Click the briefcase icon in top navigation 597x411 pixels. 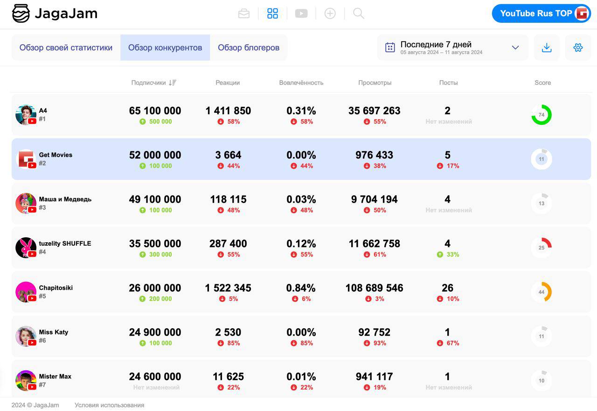pyautogui.click(x=244, y=14)
